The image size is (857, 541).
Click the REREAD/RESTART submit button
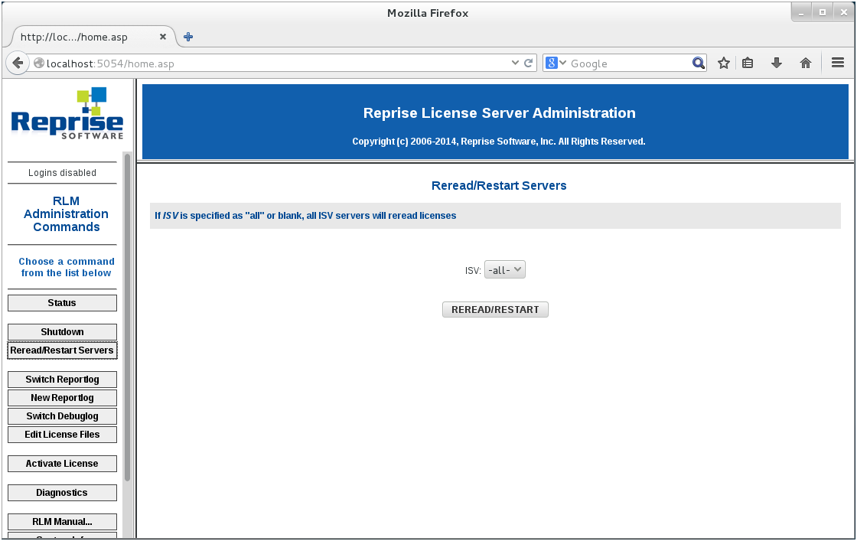point(495,309)
